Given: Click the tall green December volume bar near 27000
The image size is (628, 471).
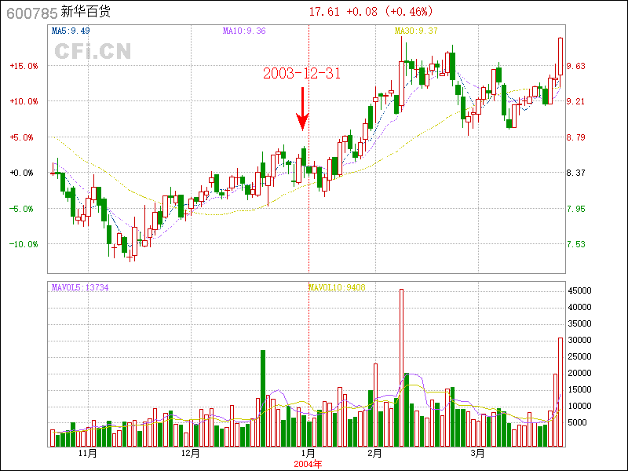Looking at the screenshot, I should point(263,399).
